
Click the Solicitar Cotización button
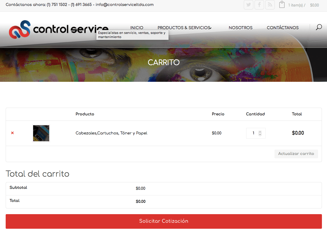(164, 221)
